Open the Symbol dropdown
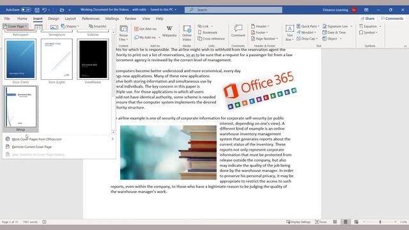 368,33
